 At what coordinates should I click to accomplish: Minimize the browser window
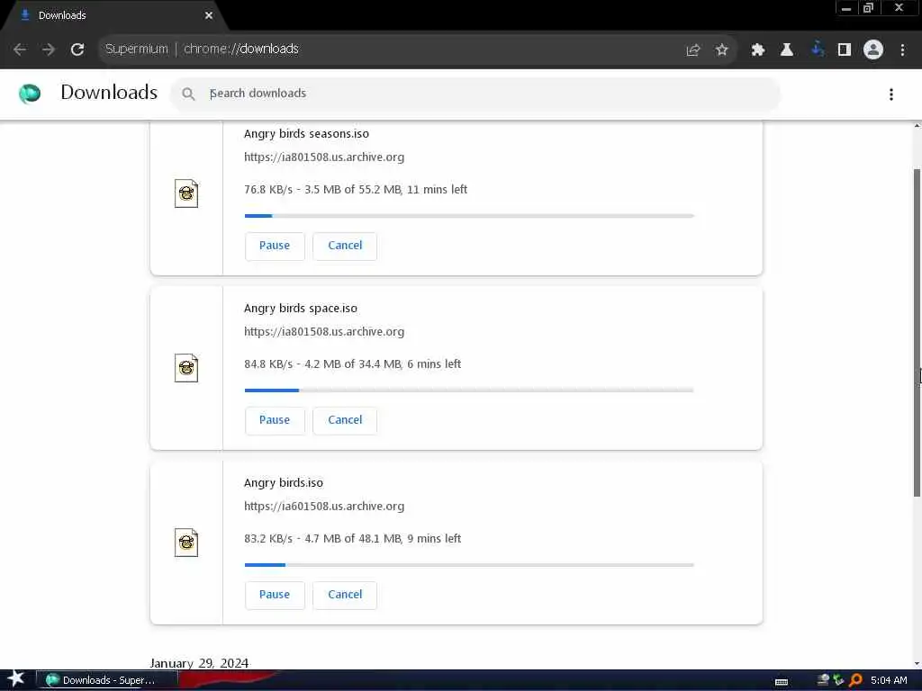[x=846, y=8]
